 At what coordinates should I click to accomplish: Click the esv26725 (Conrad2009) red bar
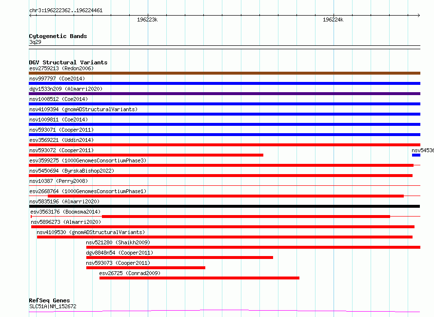[199, 278]
